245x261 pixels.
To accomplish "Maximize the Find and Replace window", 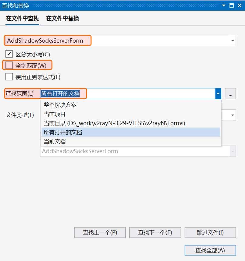I will (232, 5).
